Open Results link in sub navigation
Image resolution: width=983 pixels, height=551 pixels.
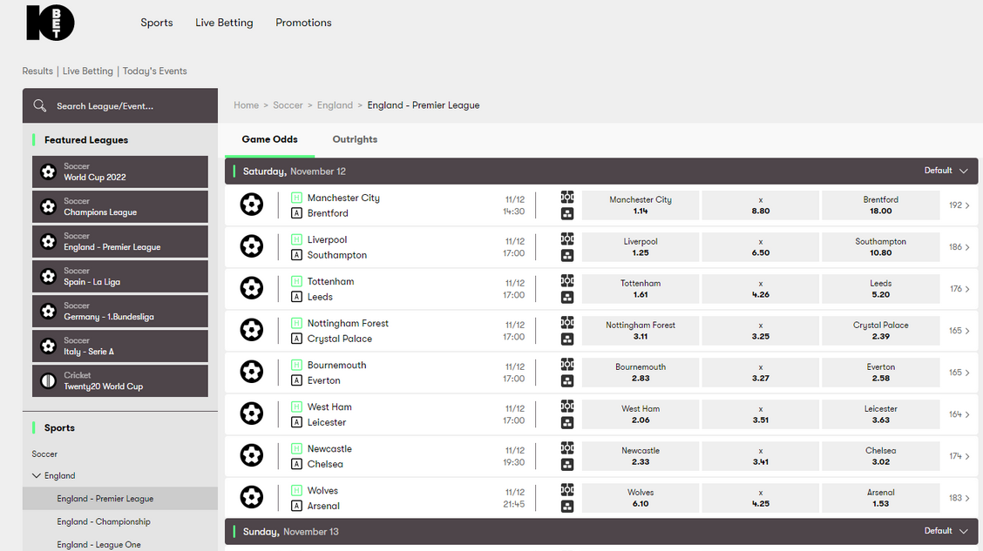click(x=37, y=71)
